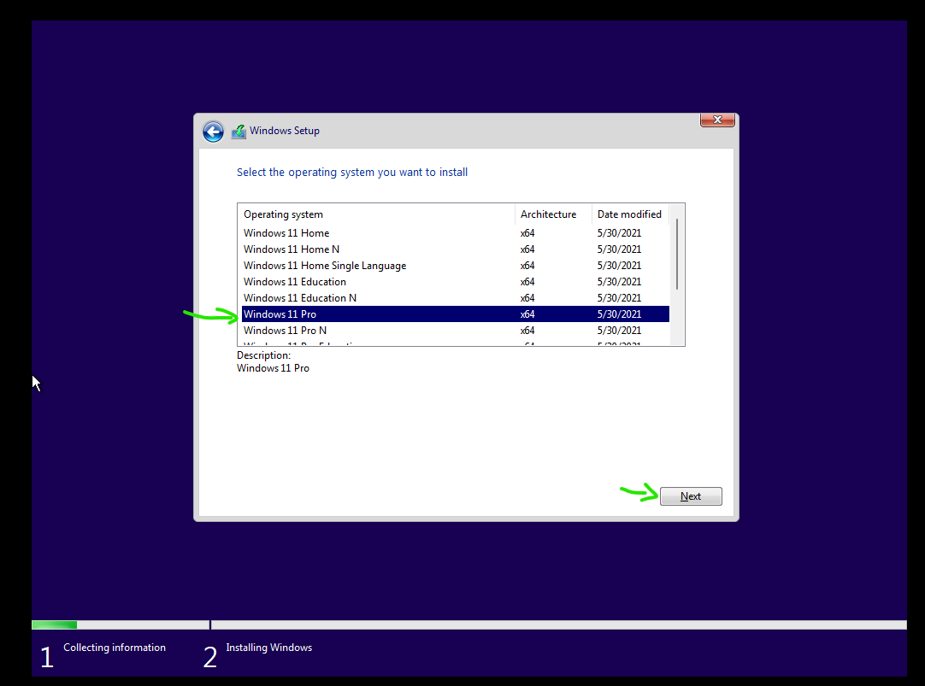The width and height of the screenshot is (925, 686).
Task: Click the Collecting information progress bar
Action: (x=121, y=624)
